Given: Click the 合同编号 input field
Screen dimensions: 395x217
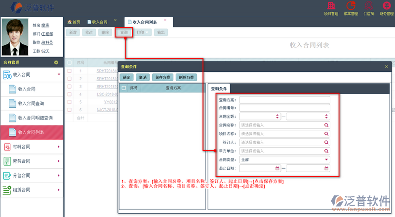Looking at the screenshot, I should [x=284, y=108].
